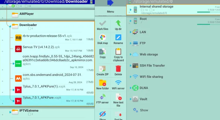This screenshot has width=220, height=120.
Task: Click the IPTVExtreme folder name
Action: 29,110
